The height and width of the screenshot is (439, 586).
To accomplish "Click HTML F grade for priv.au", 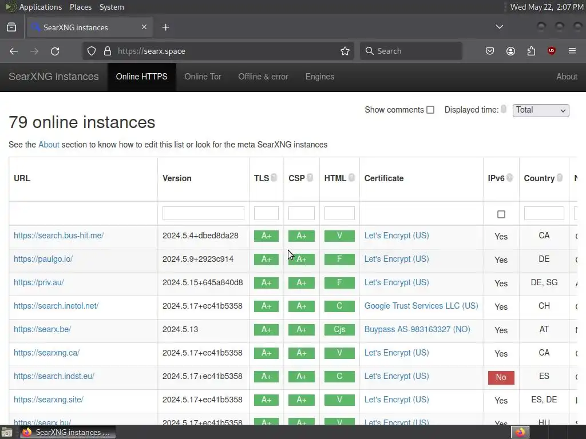I will [339, 282].
